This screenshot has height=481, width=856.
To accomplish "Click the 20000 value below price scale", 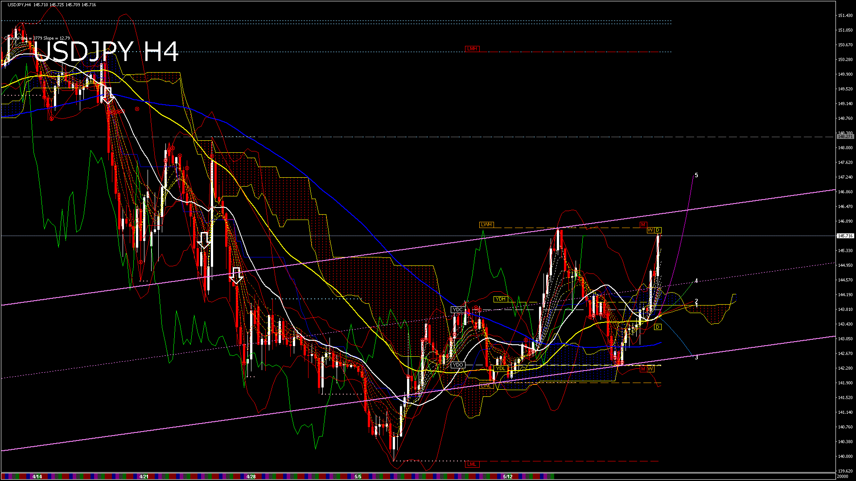I will pyautogui.click(x=843, y=477).
